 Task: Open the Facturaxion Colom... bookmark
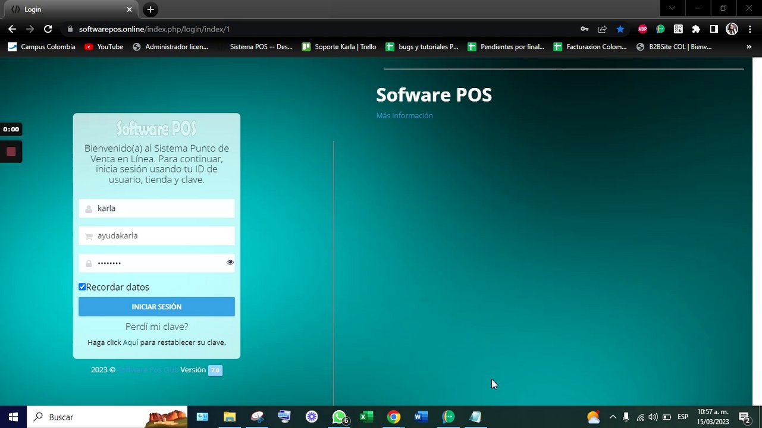tap(590, 46)
